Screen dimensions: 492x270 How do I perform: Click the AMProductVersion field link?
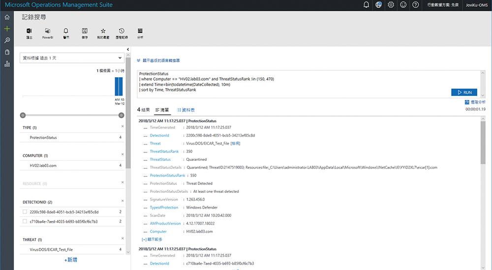pos(165,223)
